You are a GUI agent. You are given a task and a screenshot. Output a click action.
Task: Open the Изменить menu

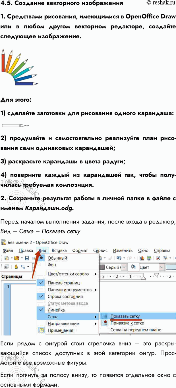123,251
